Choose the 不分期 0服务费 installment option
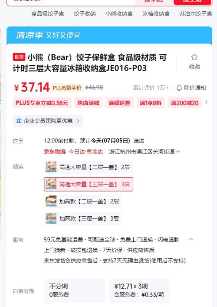 (x=75, y=290)
